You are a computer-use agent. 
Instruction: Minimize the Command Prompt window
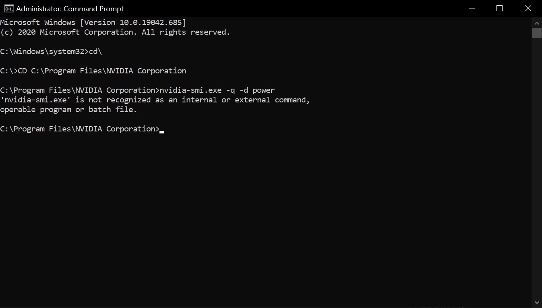471,8
